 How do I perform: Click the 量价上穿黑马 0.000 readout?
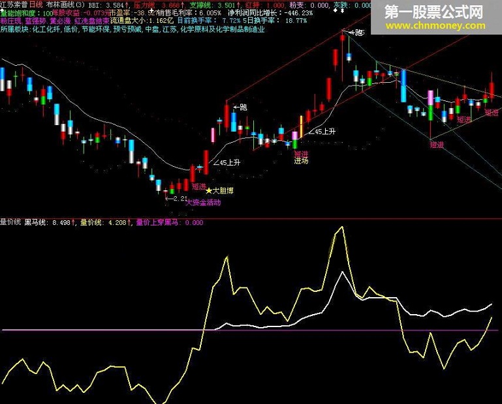point(170,222)
